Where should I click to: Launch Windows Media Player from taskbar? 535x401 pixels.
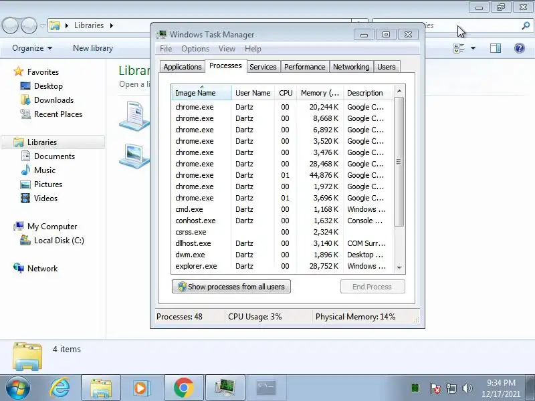(x=140, y=388)
